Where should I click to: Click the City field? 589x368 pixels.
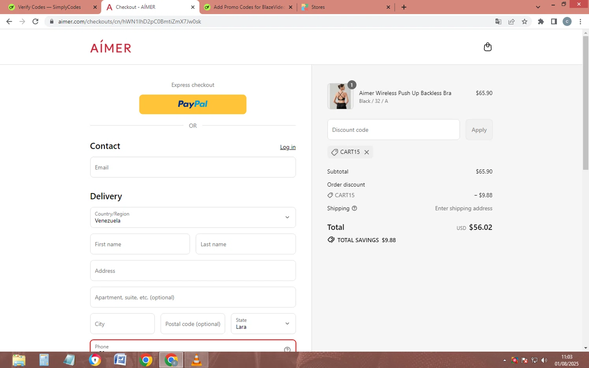(x=123, y=324)
